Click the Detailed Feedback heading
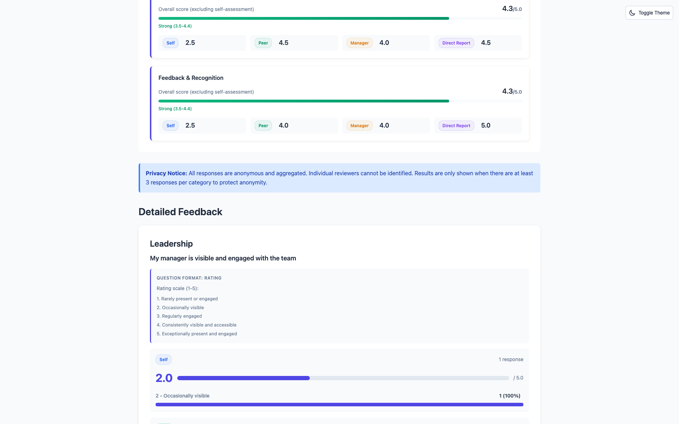The width and height of the screenshot is (679, 424). pos(180,212)
